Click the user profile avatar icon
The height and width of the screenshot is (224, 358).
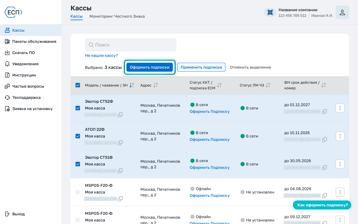coord(342,12)
